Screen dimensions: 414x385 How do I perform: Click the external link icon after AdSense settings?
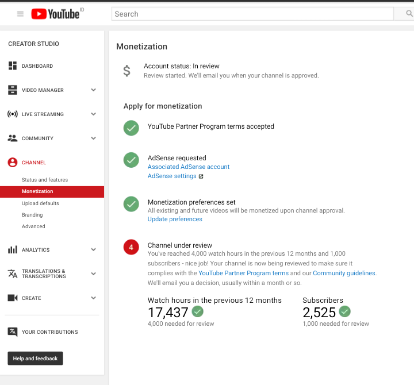(201, 176)
